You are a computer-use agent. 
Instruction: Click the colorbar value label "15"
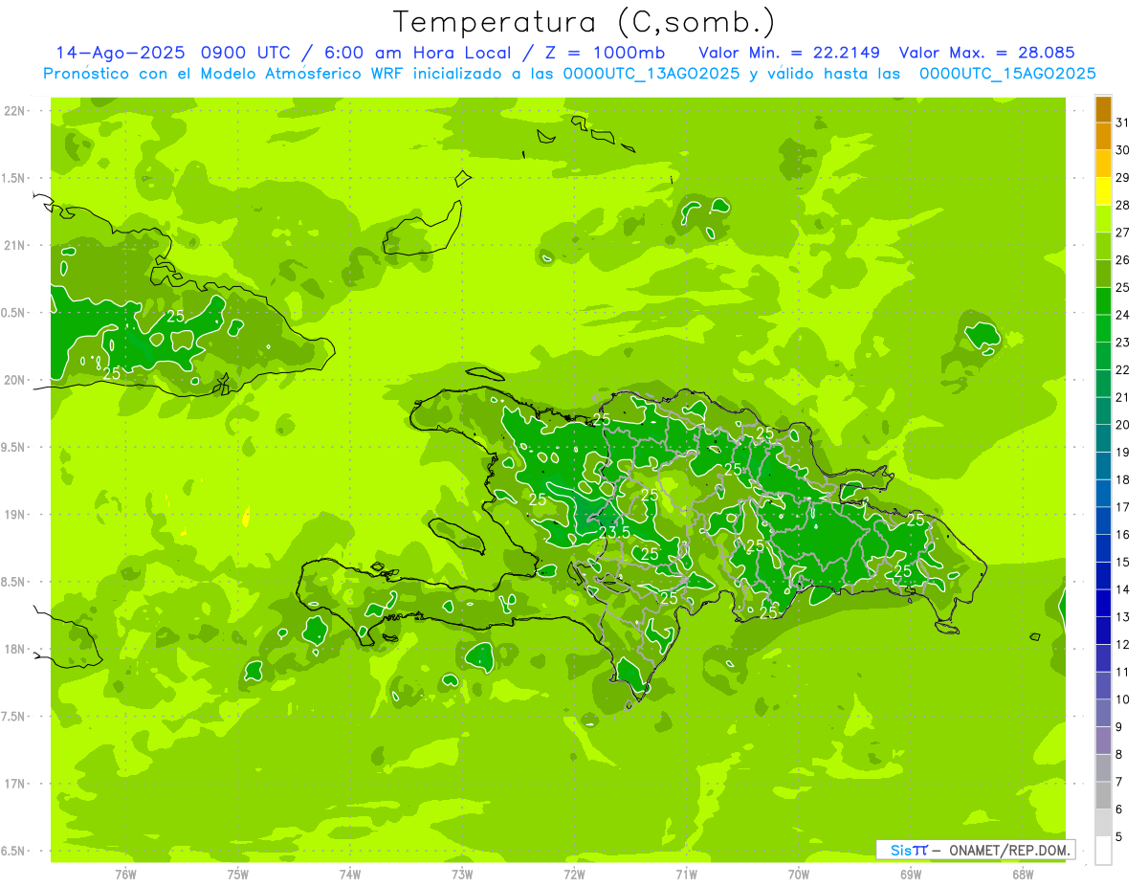(1123, 562)
